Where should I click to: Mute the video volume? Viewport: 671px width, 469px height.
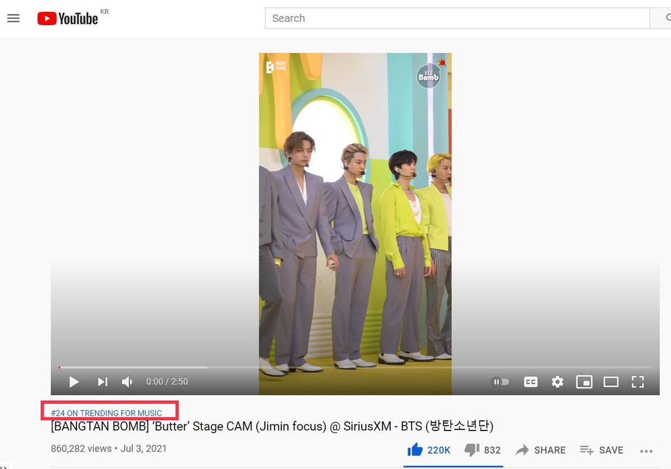[127, 382]
